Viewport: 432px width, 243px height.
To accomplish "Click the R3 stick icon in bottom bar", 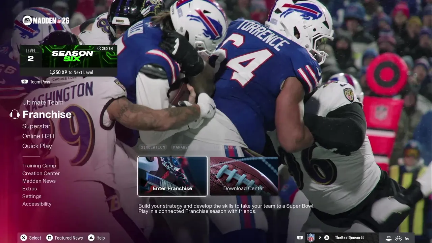I will tap(388, 238).
